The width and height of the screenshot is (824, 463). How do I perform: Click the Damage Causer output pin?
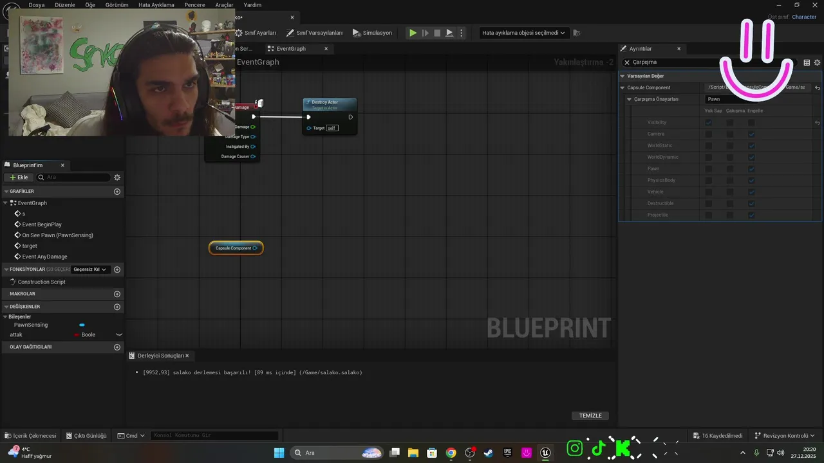point(253,156)
